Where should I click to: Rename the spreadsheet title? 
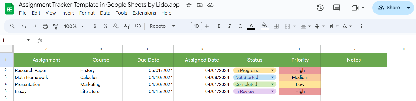coord(99,5)
